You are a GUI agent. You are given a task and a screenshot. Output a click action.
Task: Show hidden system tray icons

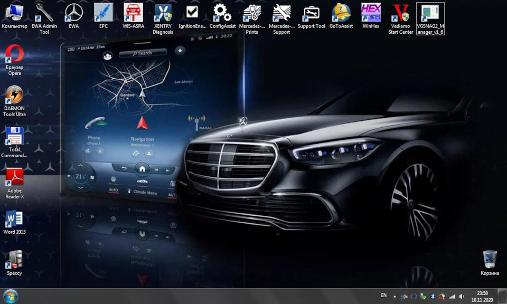[395, 296]
